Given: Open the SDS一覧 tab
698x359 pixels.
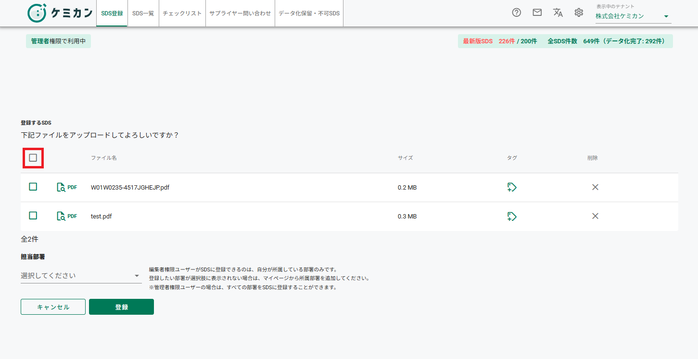Looking at the screenshot, I should coord(143,13).
